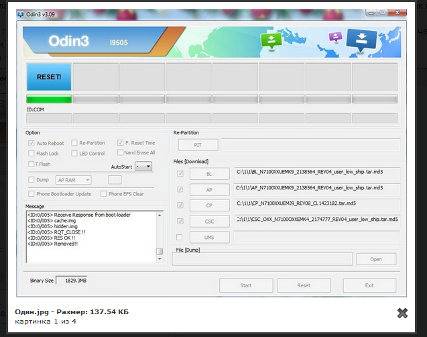Toggle the CP file checkbox
The image size is (427, 337).
tap(180, 205)
